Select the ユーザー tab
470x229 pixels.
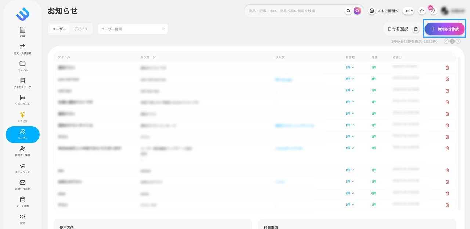(59, 29)
